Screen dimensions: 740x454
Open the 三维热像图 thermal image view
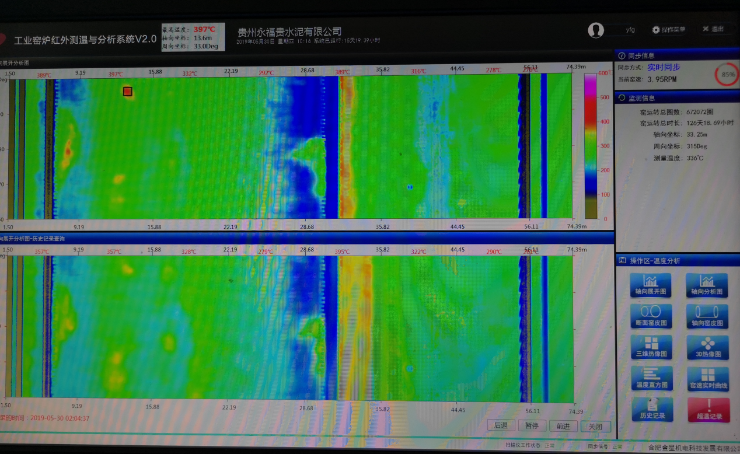(x=651, y=347)
